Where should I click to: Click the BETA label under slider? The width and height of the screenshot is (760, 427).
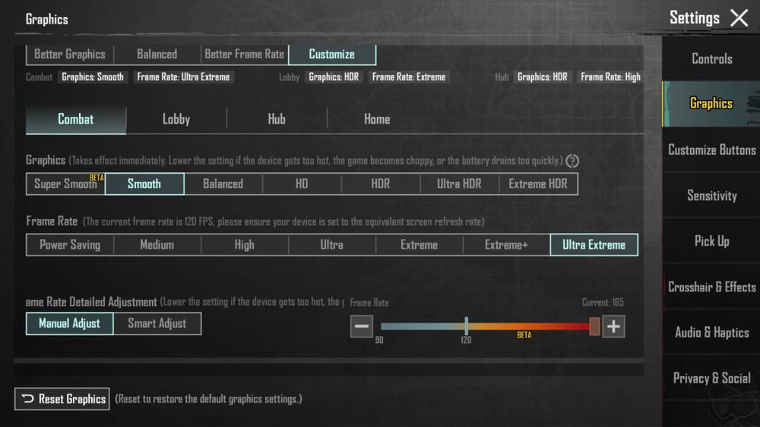pos(524,335)
